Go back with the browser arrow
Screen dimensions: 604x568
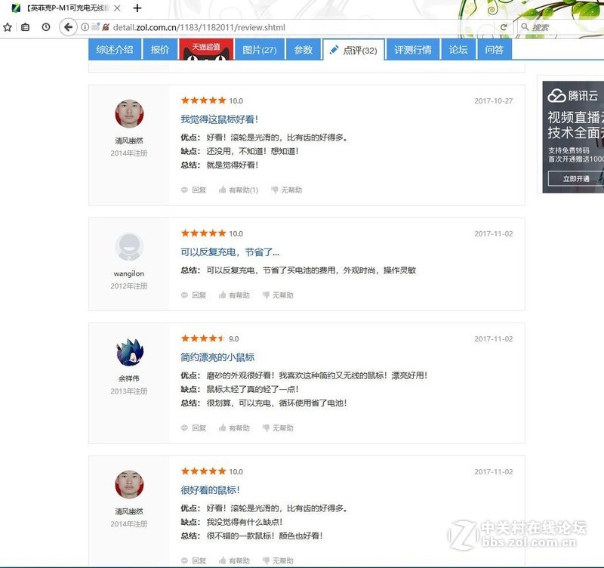[x=68, y=27]
